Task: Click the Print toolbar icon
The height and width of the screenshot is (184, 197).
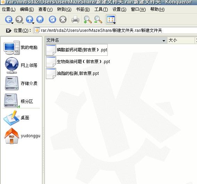Action: pyautogui.click(x=75, y=19)
